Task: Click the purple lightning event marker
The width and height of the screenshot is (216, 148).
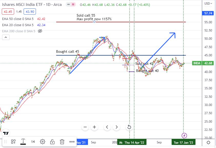Action: tap(184, 135)
